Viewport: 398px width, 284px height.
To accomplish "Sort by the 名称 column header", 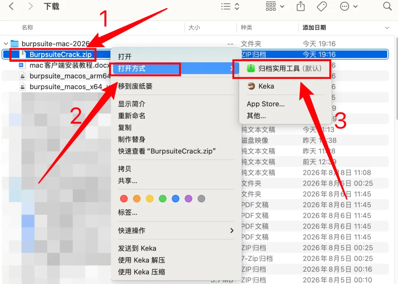I will (27, 28).
